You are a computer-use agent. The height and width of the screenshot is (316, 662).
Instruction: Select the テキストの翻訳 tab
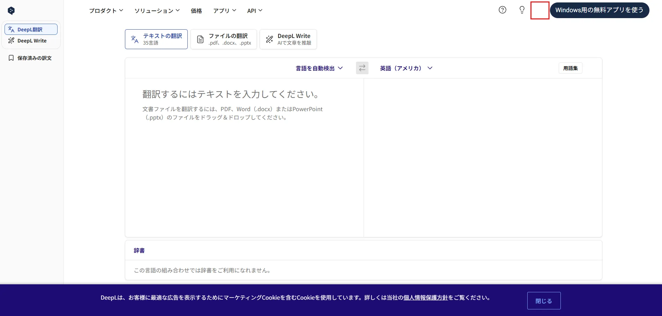pos(156,39)
